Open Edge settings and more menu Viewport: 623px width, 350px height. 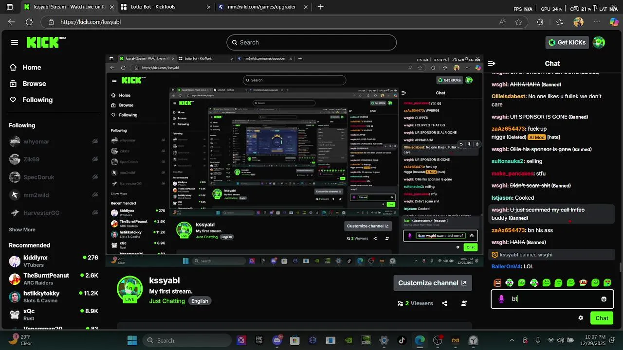597,22
